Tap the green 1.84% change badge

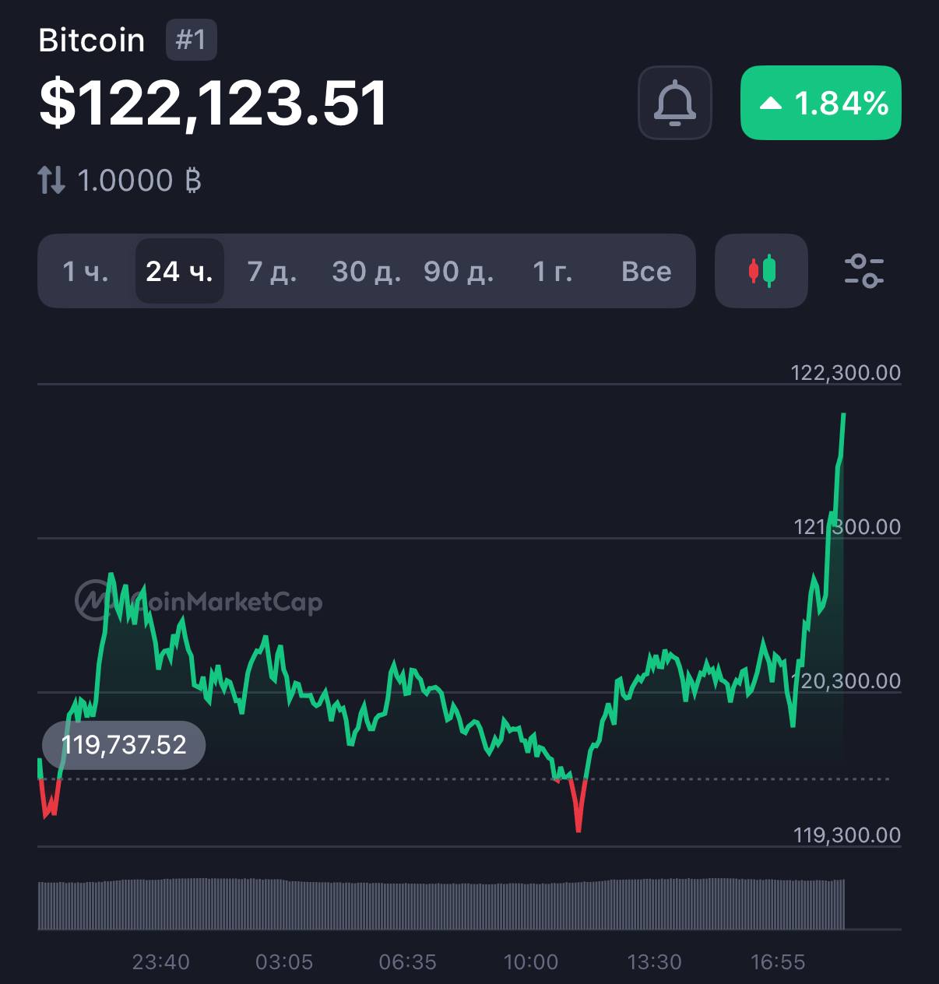coord(821,103)
